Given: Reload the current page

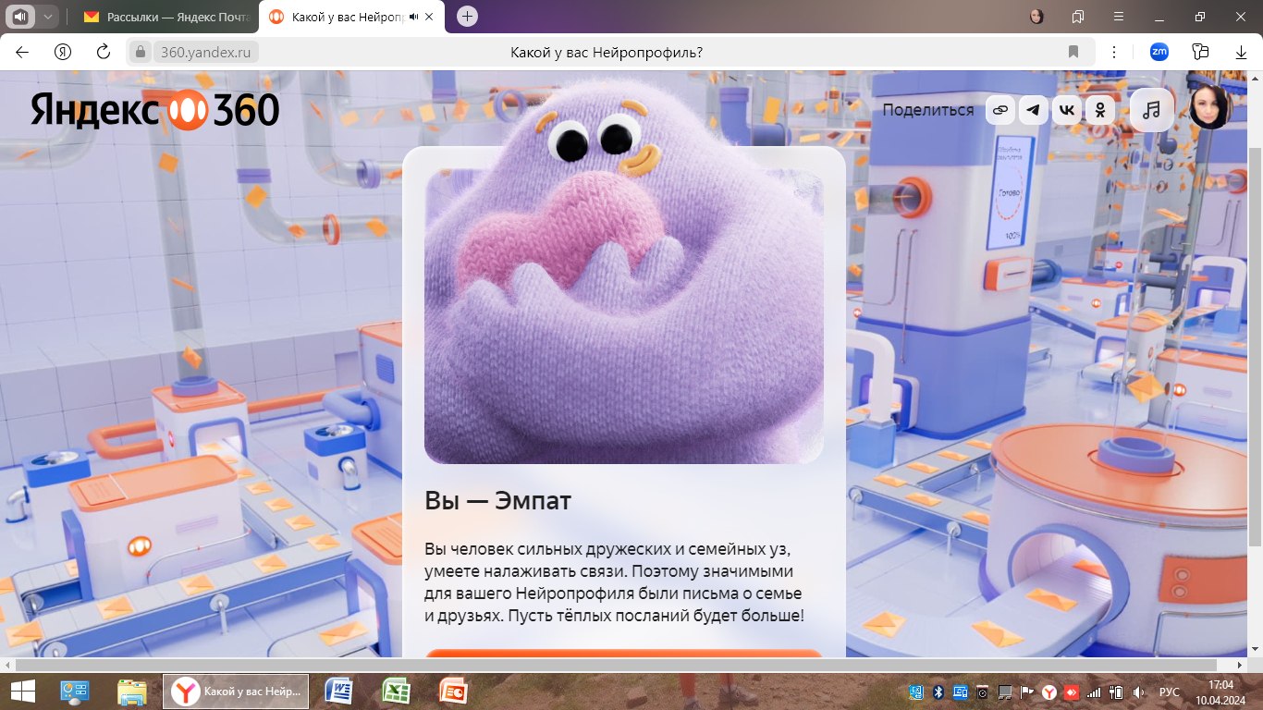Looking at the screenshot, I should (104, 52).
